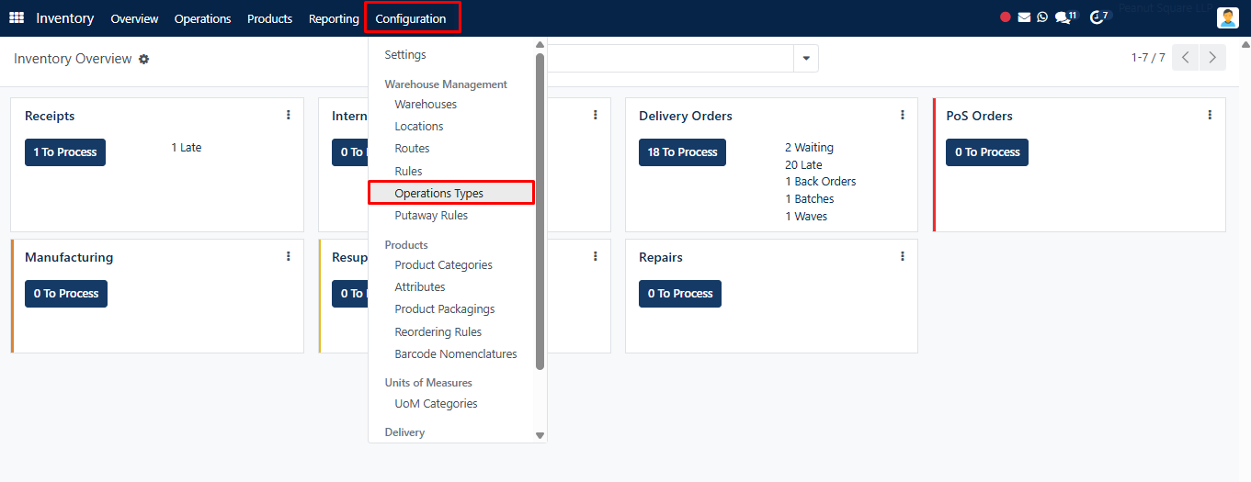Open the activities clock icon
This screenshot has width=1251, height=482.
tap(1099, 17)
